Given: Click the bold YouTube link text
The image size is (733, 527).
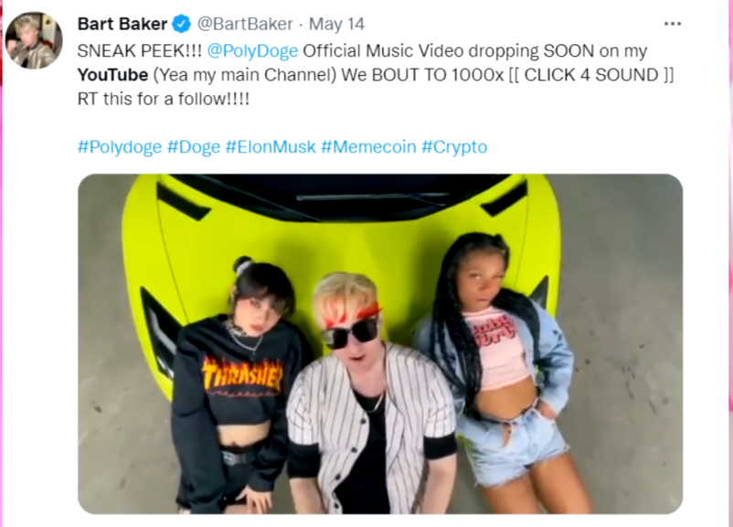Looking at the screenshot, I should [x=112, y=75].
